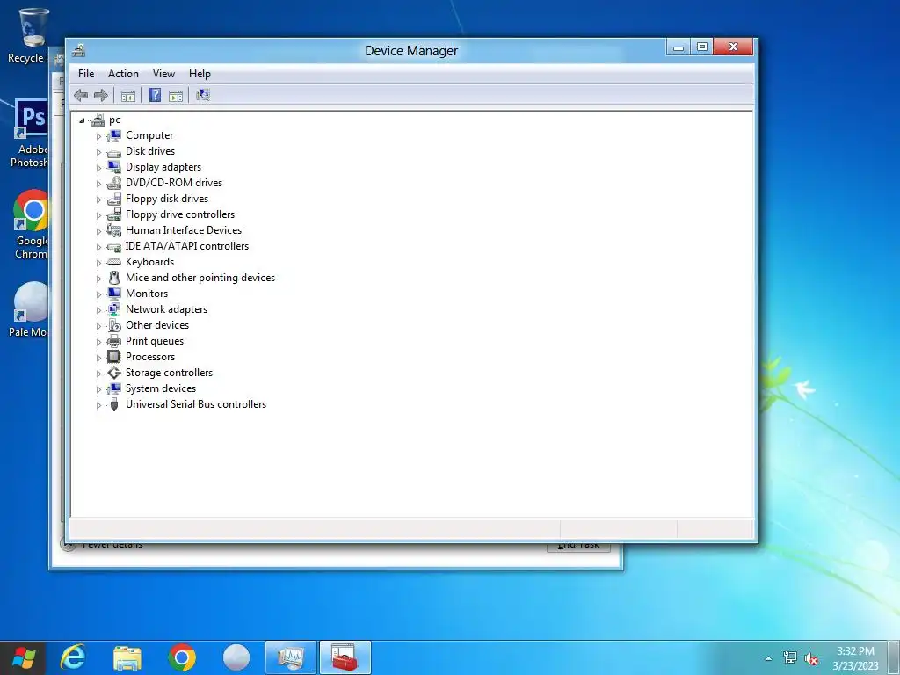Expand the DVD/CD-ROM drives node

pyautogui.click(x=98, y=184)
